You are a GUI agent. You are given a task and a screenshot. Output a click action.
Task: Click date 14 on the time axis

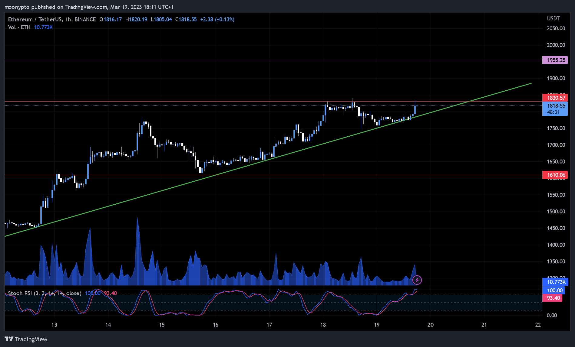(108, 325)
